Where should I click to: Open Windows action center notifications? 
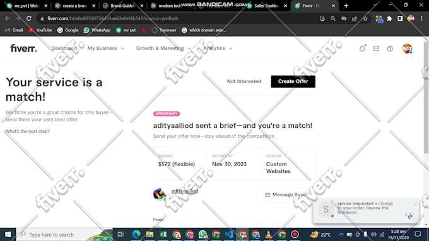coord(418,235)
